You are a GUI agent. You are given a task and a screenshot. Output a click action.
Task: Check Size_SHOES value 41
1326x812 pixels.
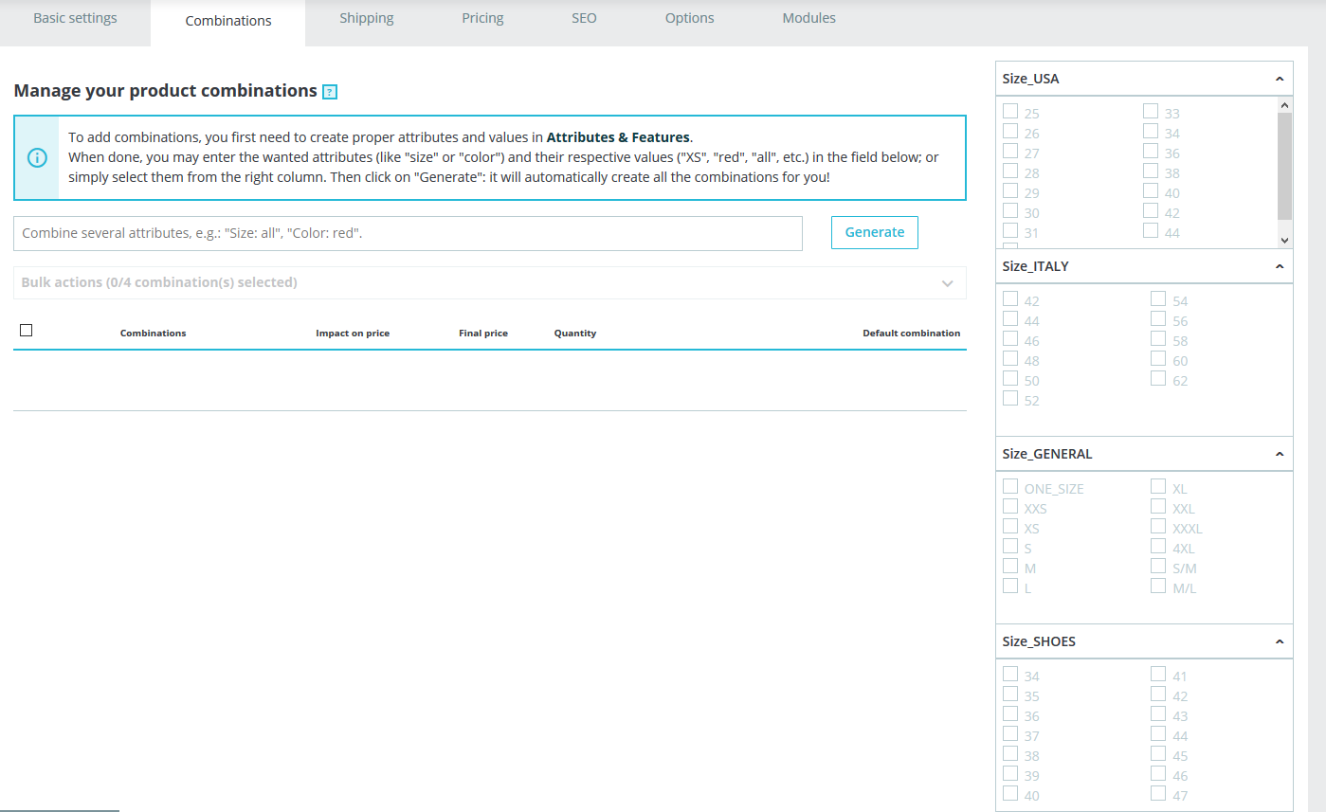(x=1158, y=674)
